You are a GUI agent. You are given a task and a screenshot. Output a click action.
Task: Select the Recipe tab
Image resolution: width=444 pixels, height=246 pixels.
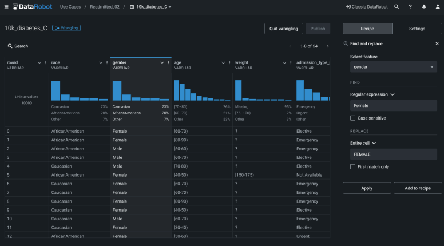point(367,29)
